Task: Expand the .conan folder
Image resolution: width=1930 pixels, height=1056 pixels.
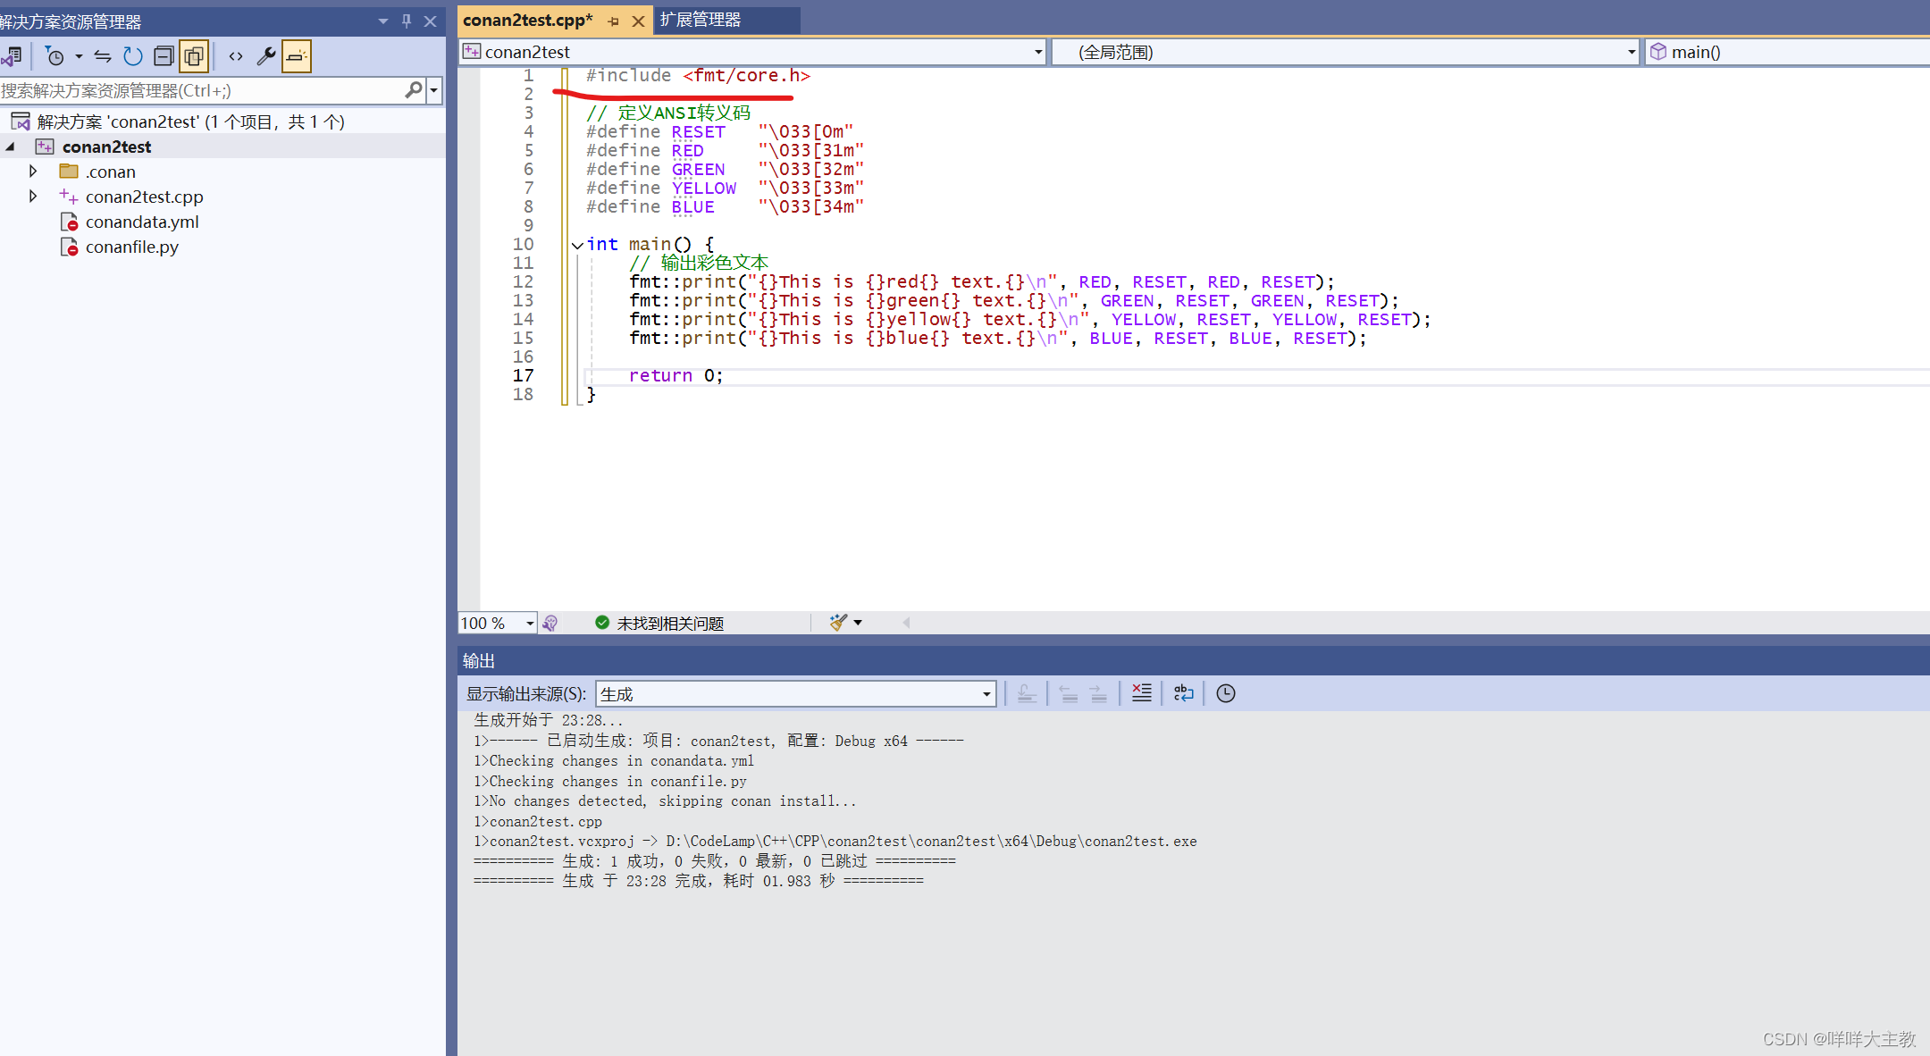Action: 33,171
